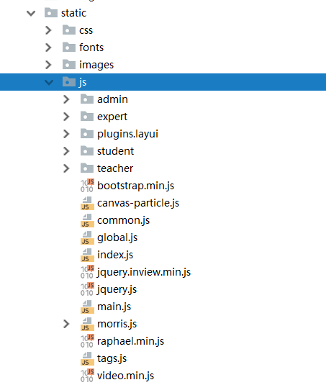Expand the css folder
Image resolution: width=326 pixels, height=385 pixels.
click(x=48, y=30)
